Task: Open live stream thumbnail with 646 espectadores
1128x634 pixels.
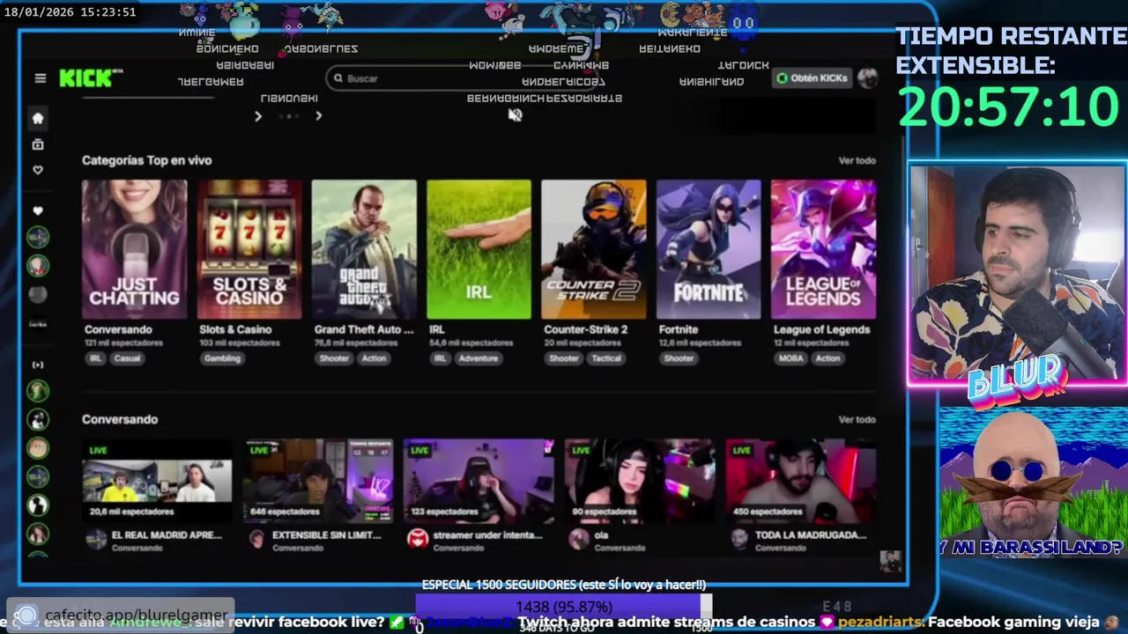Action: pos(318,481)
